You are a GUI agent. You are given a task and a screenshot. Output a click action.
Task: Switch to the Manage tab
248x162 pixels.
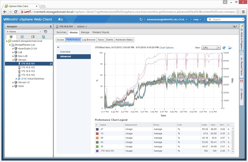(85, 32)
